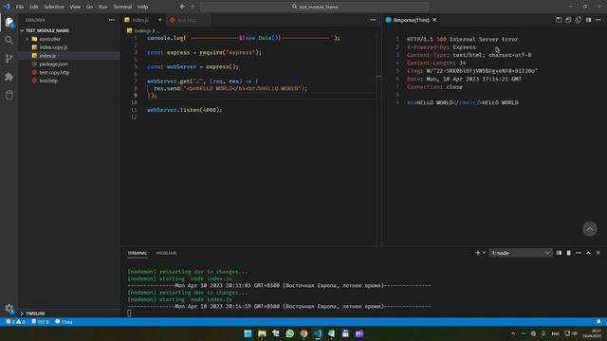Open WhatsApp from the taskbar

pos(289,333)
